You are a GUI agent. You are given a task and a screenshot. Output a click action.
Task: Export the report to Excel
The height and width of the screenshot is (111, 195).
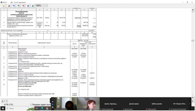coord(33,6)
